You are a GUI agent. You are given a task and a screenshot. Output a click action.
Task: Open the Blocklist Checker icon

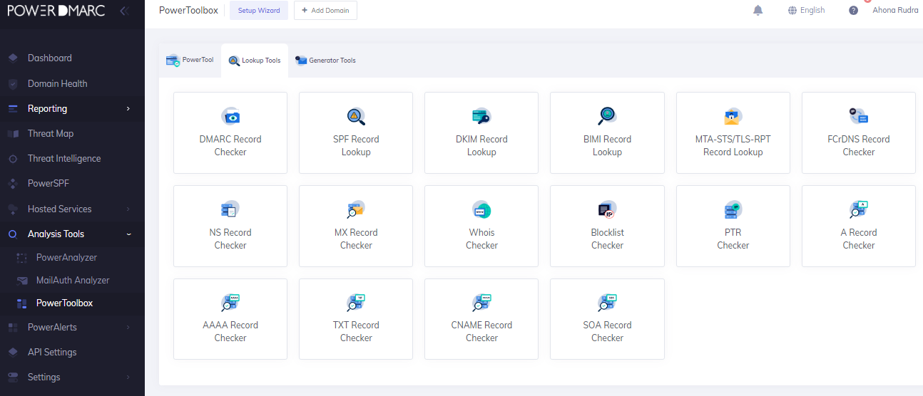click(x=607, y=209)
